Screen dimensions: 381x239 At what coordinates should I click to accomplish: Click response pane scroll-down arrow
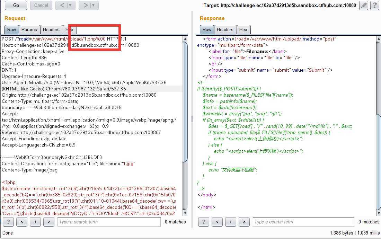[x=379, y=213]
